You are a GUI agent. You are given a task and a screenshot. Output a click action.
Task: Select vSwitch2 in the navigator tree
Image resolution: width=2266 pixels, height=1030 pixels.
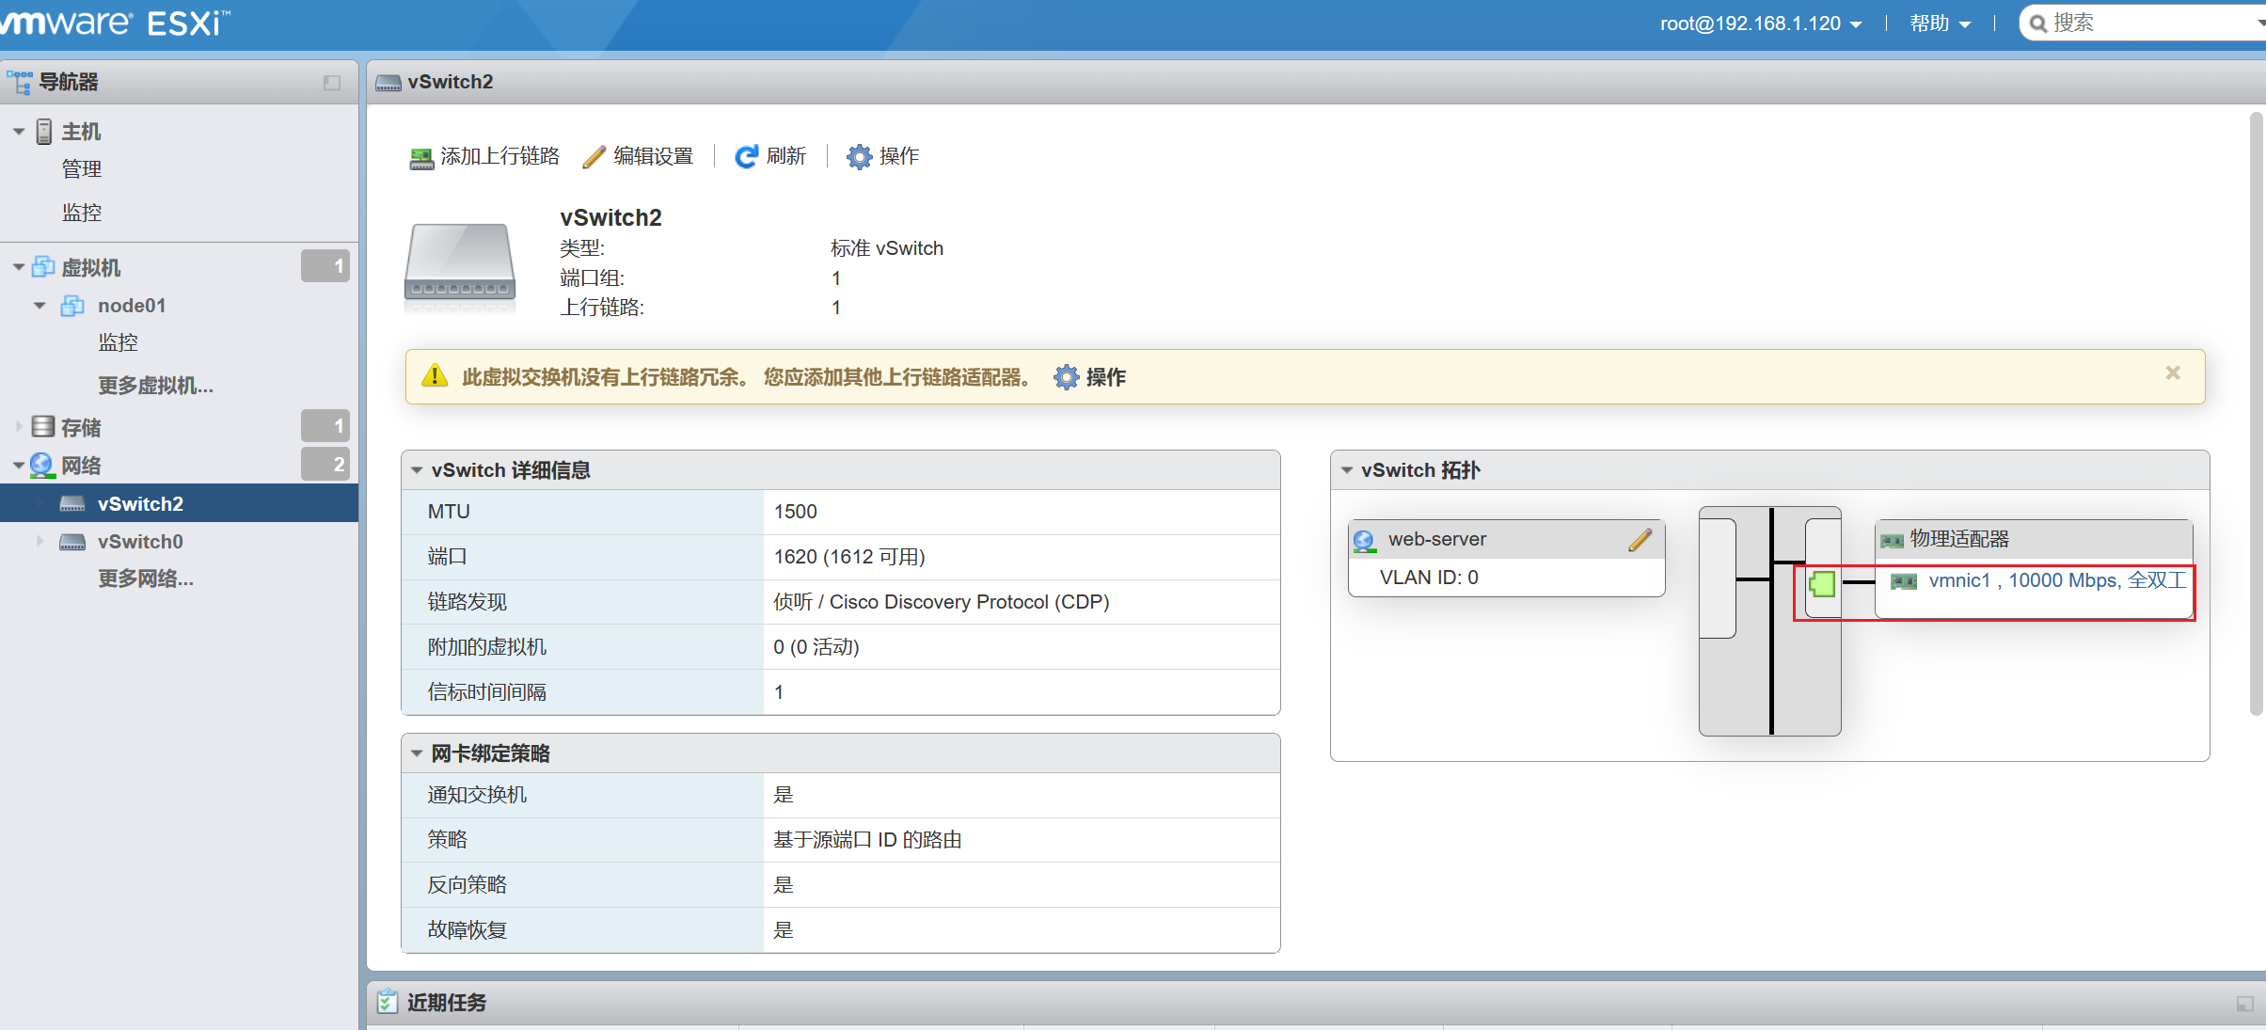pos(179,504)
